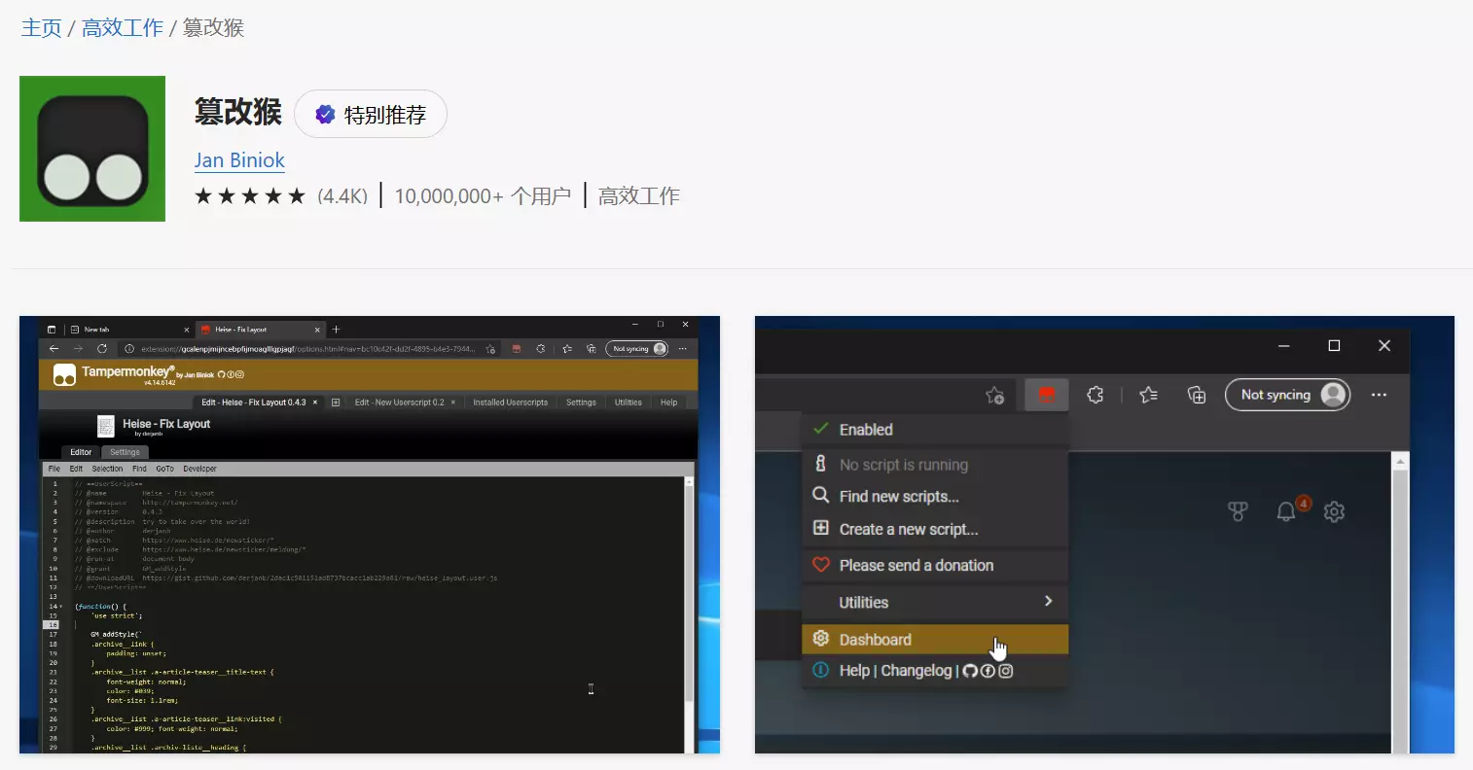Select the Editor sub-tab in first screenshot
Image resolution: width=1473 pixels, height=770 pixels.
81,452
